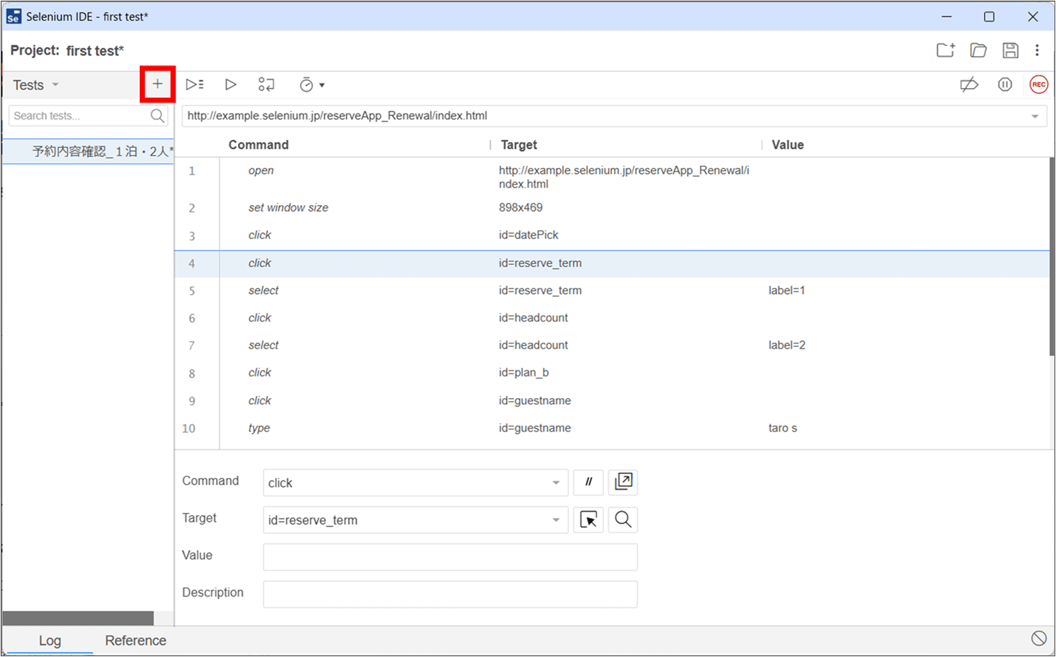This screenshot has width=1056, height=657.
Task: Expand the Tests view dropdown
Action: [55, 85]
